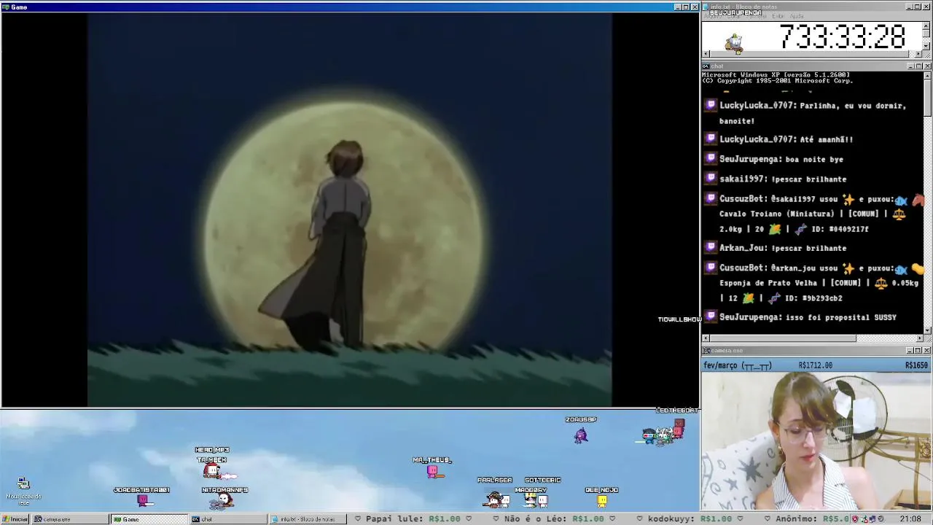Click the 21:08 taskbar clock
Image resolution: width=933 pixels, height=525 pixels.
pos(910,519)
